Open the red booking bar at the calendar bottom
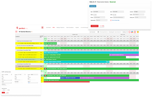The width and height of the screenshot is (152, 97). (x=67, y=82)
